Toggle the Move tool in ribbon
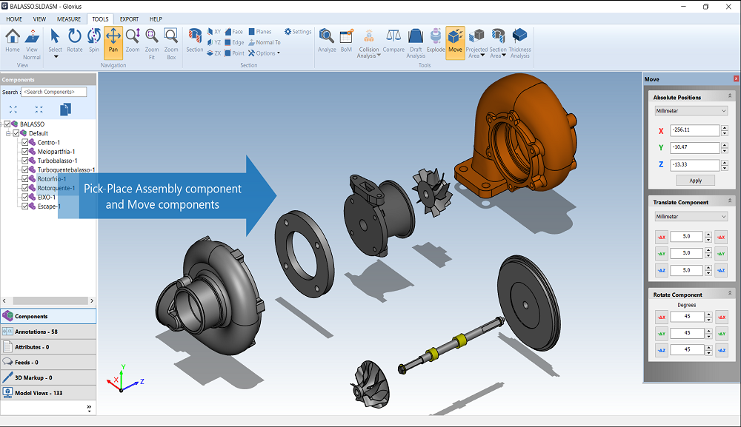The width and height of the screenshot is (741, 427). point(455,42)
